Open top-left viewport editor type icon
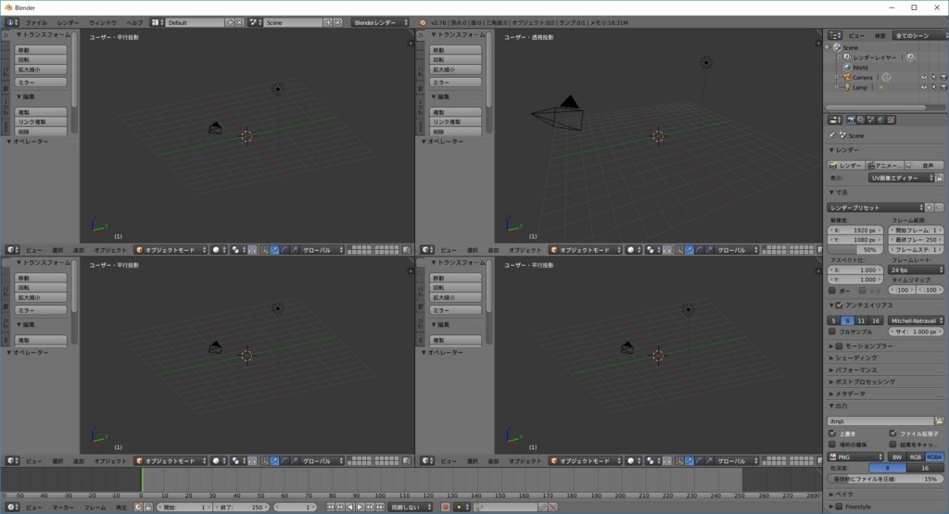The image size is (949, 514). click(x=12, y=250)
